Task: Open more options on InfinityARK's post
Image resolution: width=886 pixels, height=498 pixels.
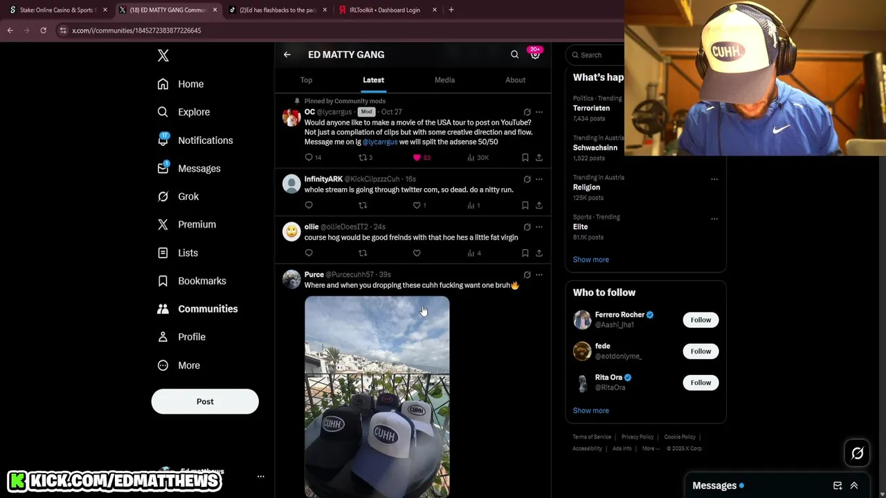Action: coord(539,179)
